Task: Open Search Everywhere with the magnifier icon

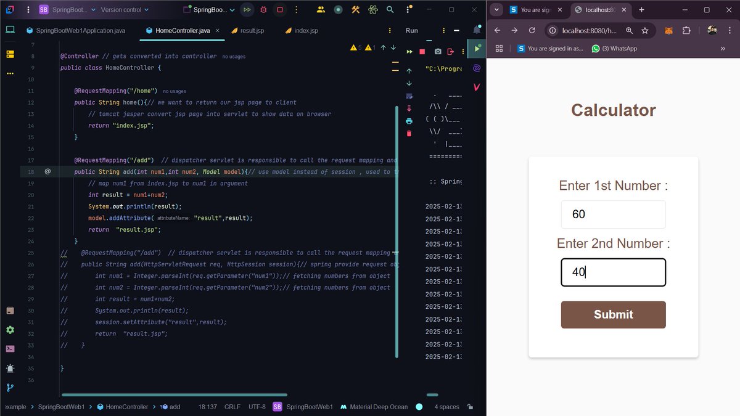Action: pos(390,9)
